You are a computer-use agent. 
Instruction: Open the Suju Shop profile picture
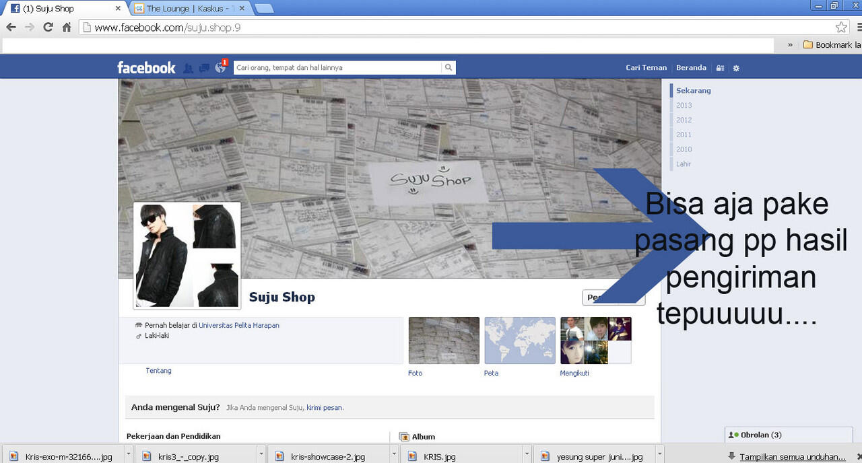pyautogui.click(x=187, y=256)
